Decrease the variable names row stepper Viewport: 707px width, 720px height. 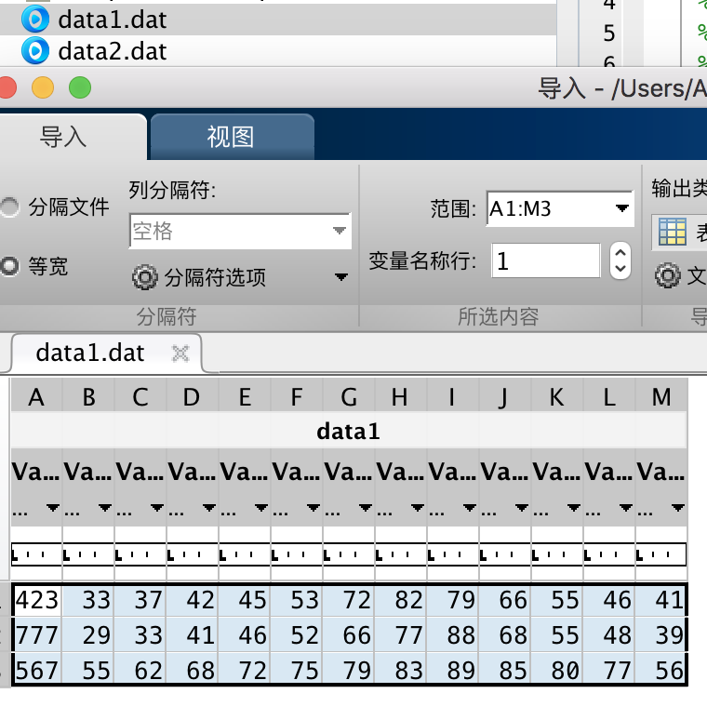coord(620,269)
